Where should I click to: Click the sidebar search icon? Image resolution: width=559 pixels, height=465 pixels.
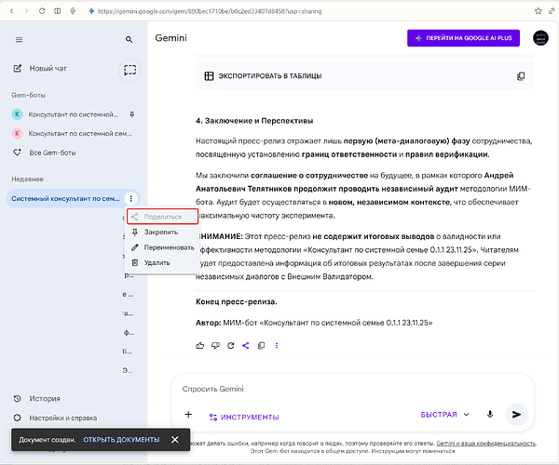click(130, 39)
